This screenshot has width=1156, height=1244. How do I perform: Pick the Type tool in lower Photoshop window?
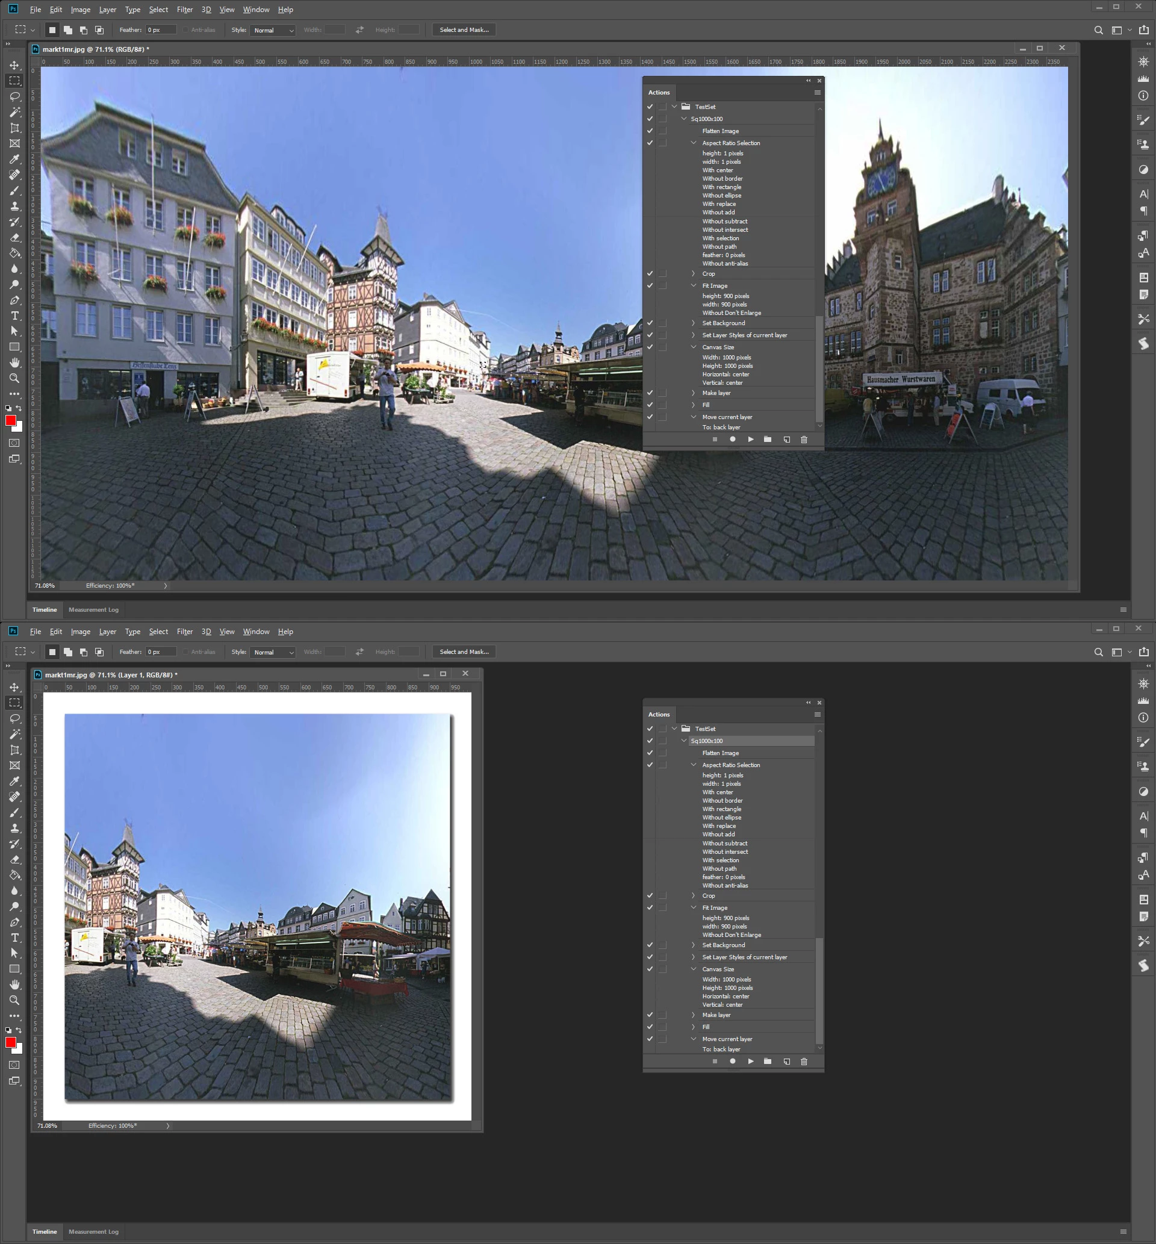click(x=14, y=938)
